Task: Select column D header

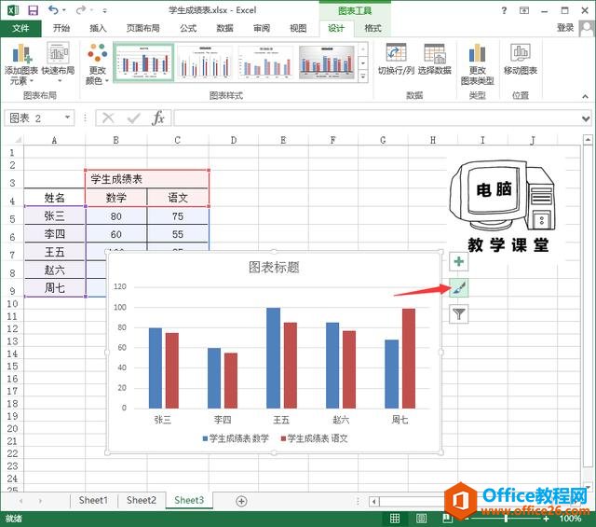Action: coord(234,140)
